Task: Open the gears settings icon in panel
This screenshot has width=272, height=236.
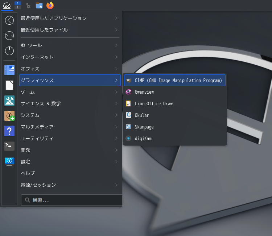Action: pyautogui.click(x=28, y=5)
